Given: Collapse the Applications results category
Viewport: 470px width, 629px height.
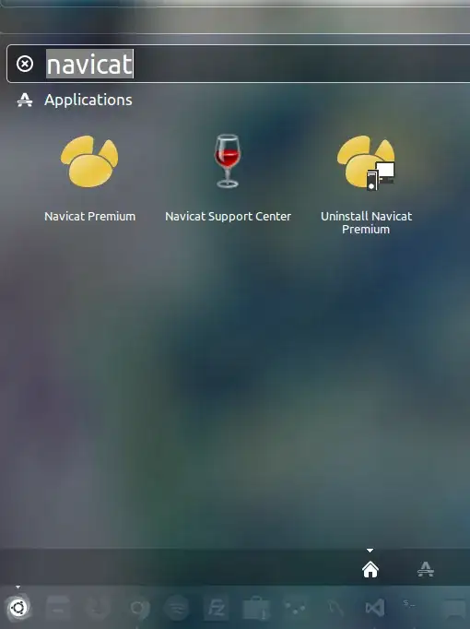Looking at the screenshot, I should pos(88,100).
